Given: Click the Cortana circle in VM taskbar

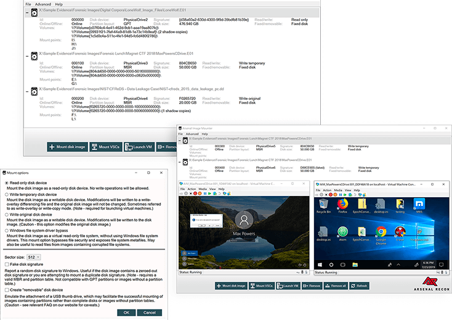Looking at the screenshot, I should point(331,265).
